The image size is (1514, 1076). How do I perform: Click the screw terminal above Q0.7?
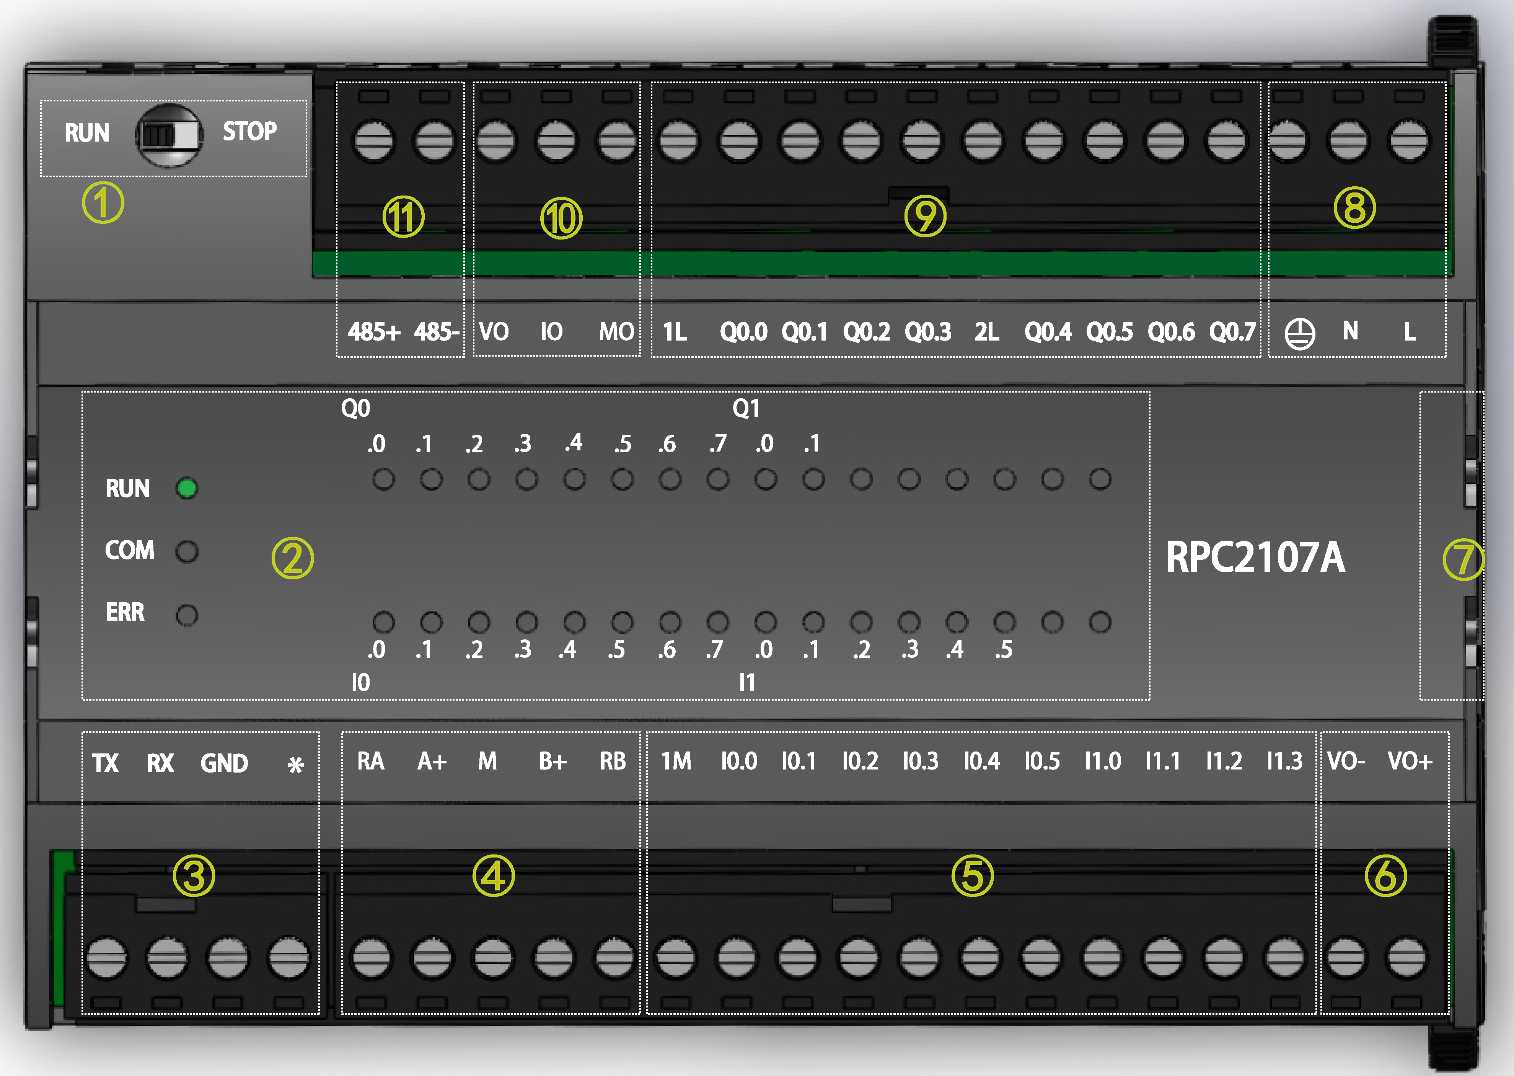click(x=1226, y=140)
